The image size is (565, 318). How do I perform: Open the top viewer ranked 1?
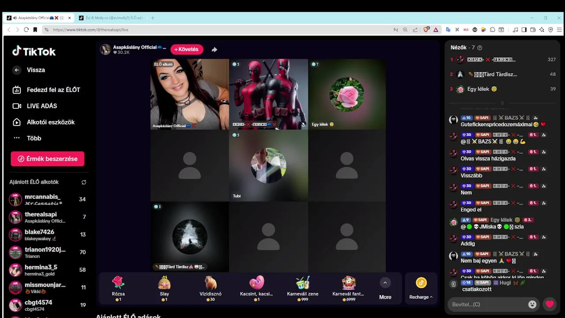click(x=503, y=60)
